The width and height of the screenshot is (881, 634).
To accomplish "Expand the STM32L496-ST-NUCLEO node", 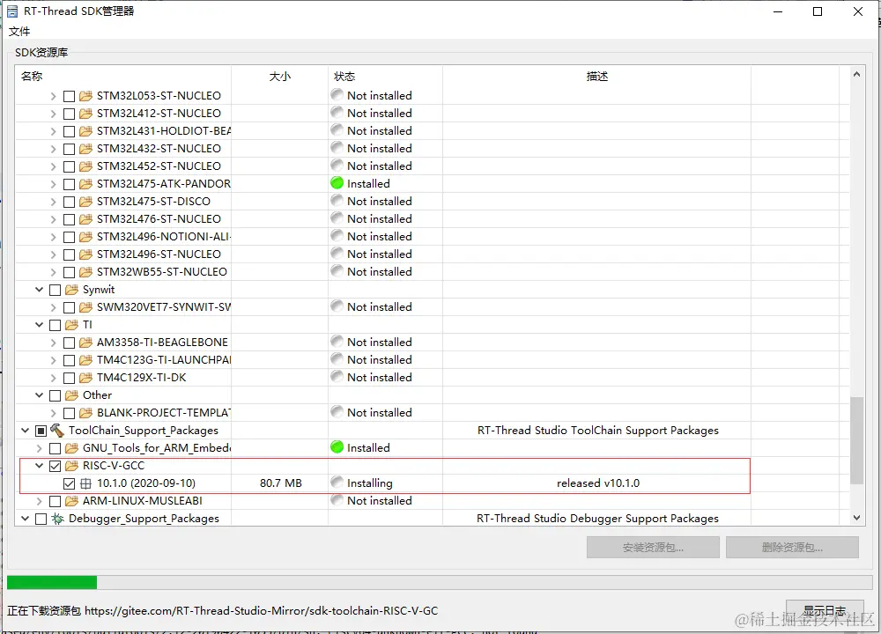I will click(x=54, y=254).
